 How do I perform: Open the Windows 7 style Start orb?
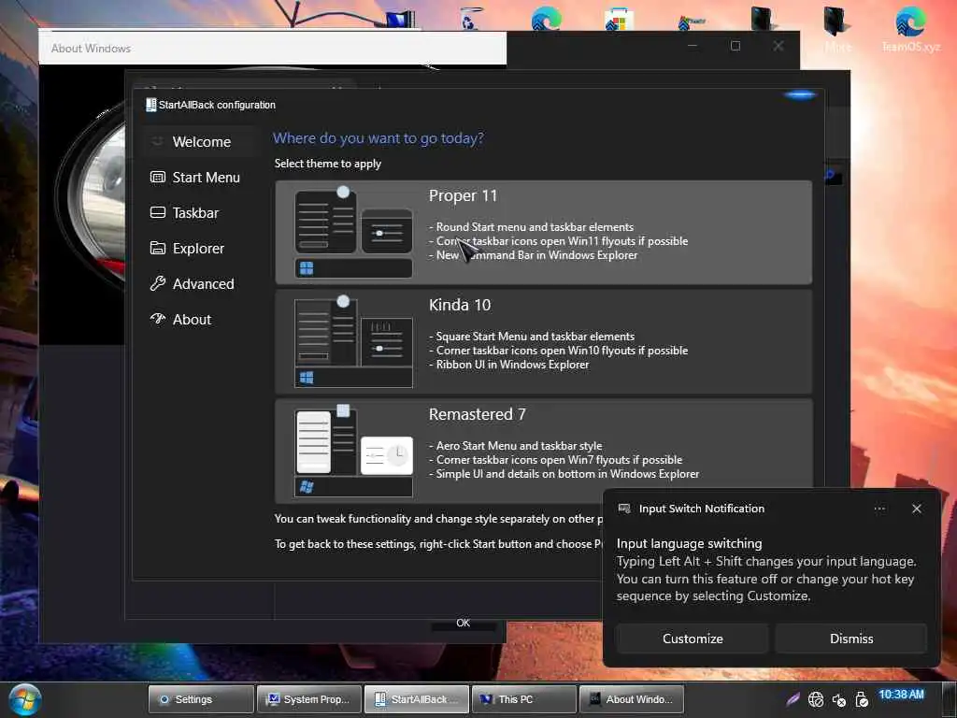[24, 699]
